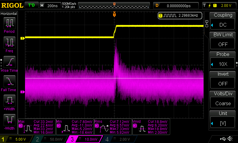Click the orange trigger position marker
Viewport: 238px width, 143px height.
point(115,14)
